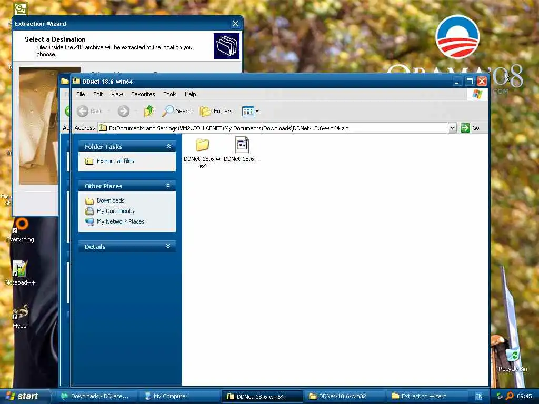Click the Windows flag logo throbber
This screenshot has width=539, height=404.
click(x=477, y=94)
